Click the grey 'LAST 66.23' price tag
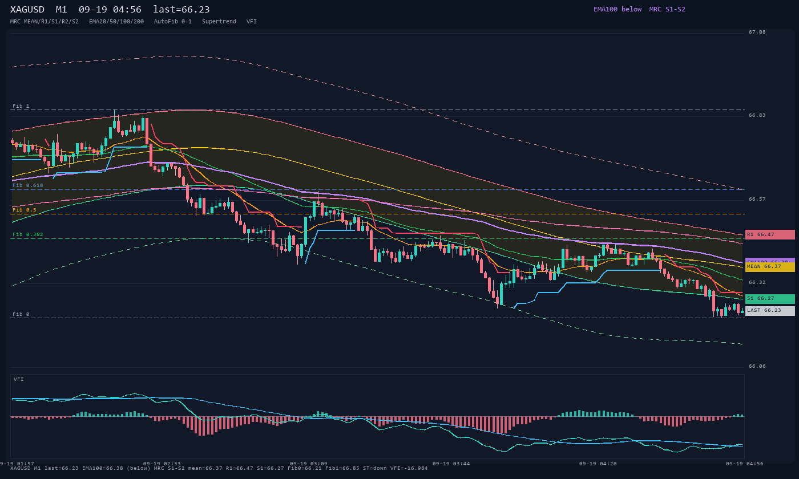799x479 pixels. click(x=770, y=311)
